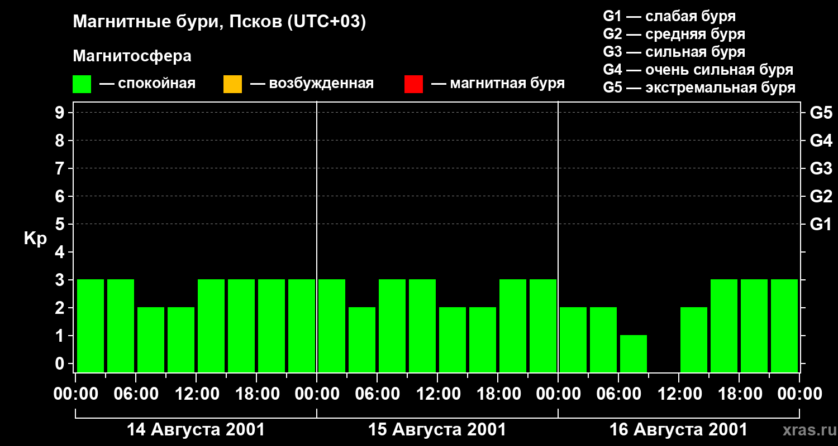Viewport: 838px width, 446px height.
Task: Click the 'Kp' axis label
Action: pyautogui.click(x=35, y=239)
